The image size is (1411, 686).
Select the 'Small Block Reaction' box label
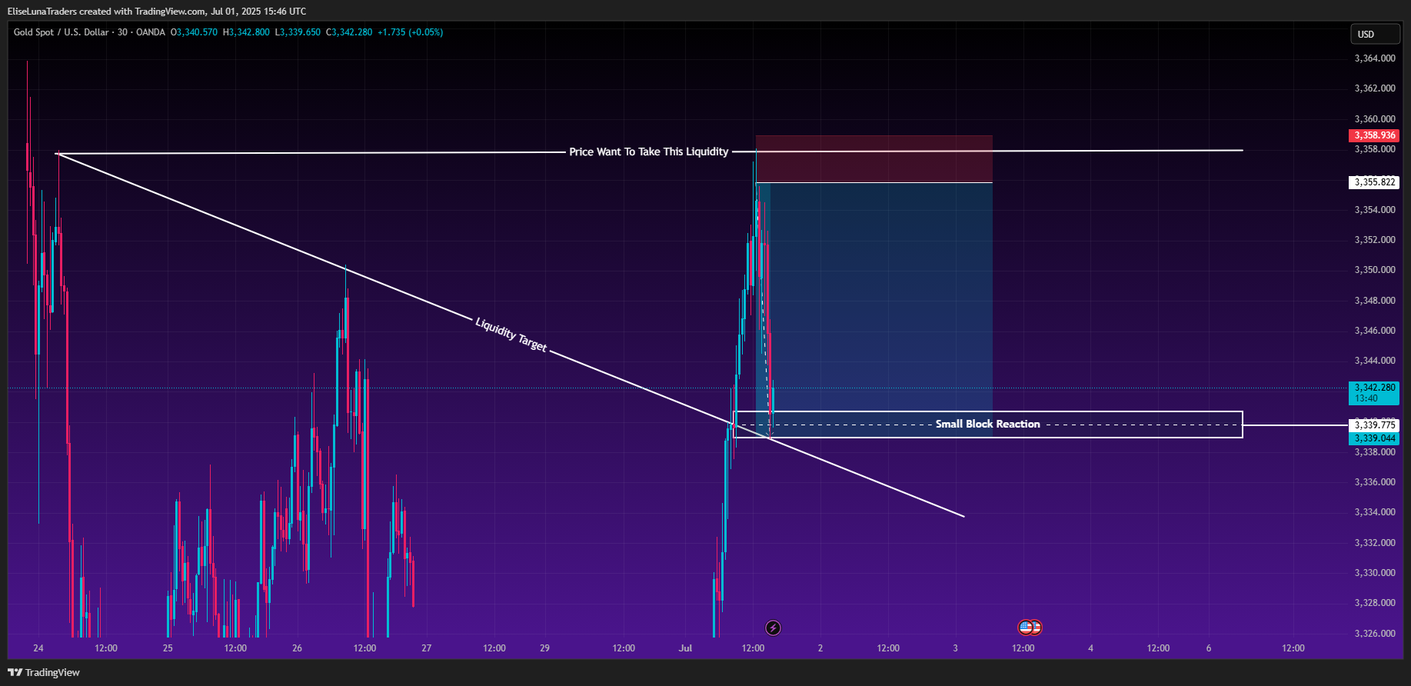pyautogui.click(x=987, y=424)
